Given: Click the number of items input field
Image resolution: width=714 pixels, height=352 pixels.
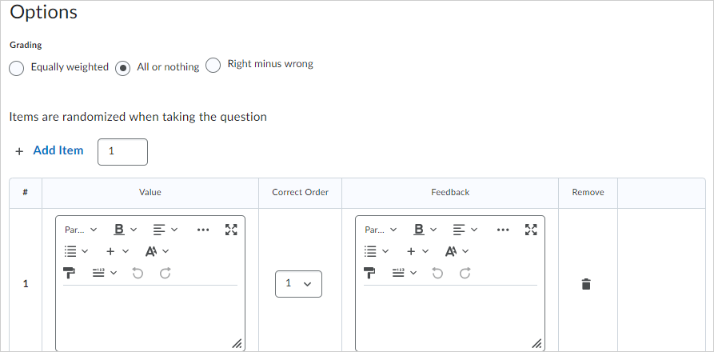Looking at the screenshot, I should [x=122, y=151].
